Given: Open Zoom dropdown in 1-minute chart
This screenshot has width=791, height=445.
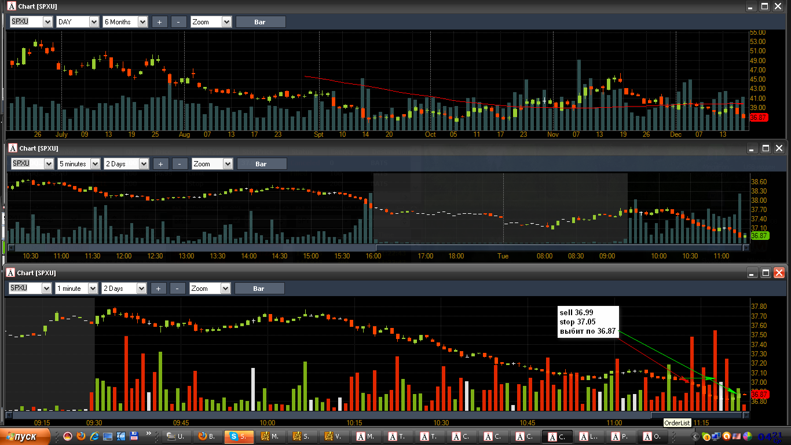Looking at the screenshot, I should 226,289.
